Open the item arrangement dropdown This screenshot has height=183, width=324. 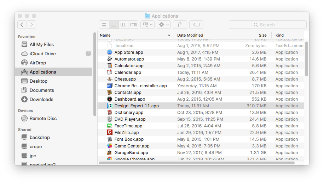click(147, 25)
